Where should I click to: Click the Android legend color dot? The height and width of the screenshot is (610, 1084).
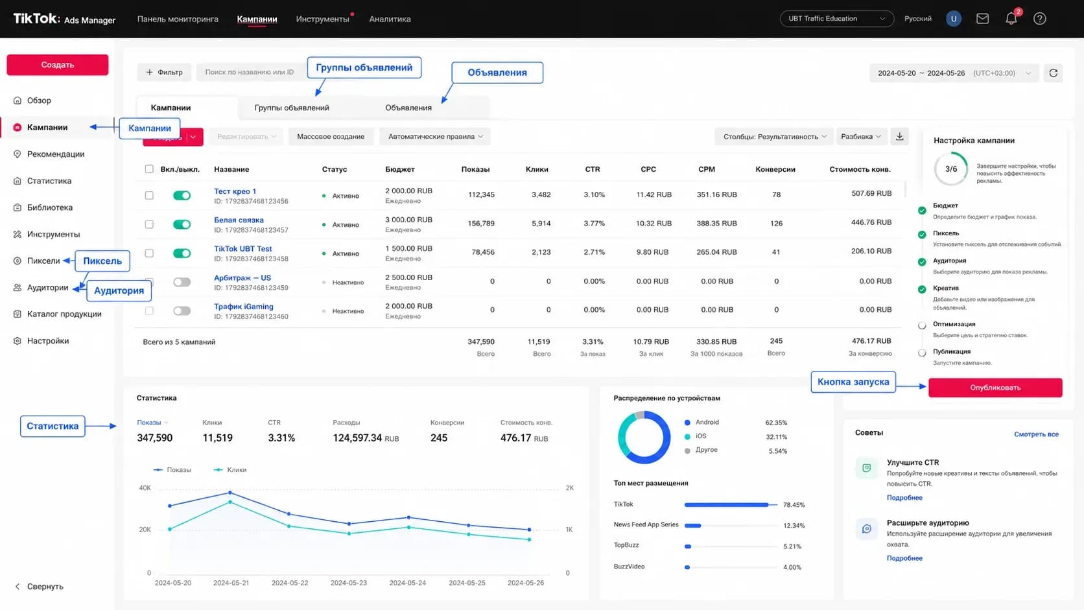click(687, 423)
